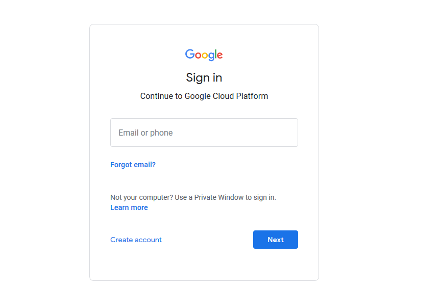440x288 pixels.
Task: Click the Sign in heading
Action: [x=204, y=78]
